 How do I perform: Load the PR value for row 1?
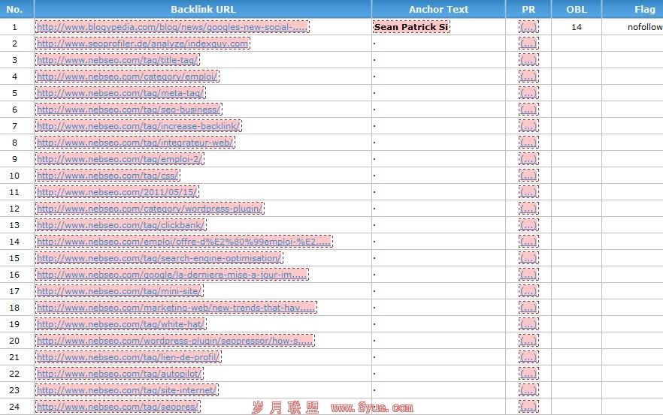pos(528,27)
